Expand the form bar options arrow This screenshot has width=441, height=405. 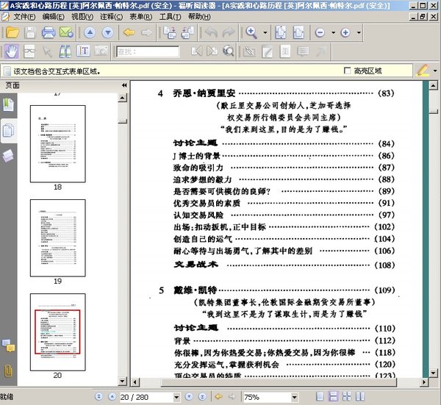coord(435,71)
